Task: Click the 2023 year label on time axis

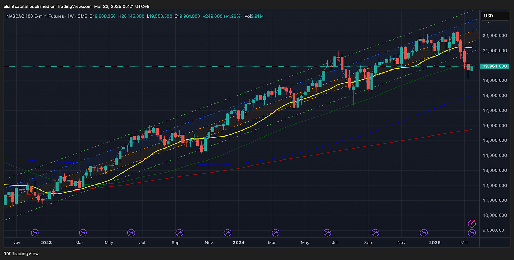Action: [46, 243]
